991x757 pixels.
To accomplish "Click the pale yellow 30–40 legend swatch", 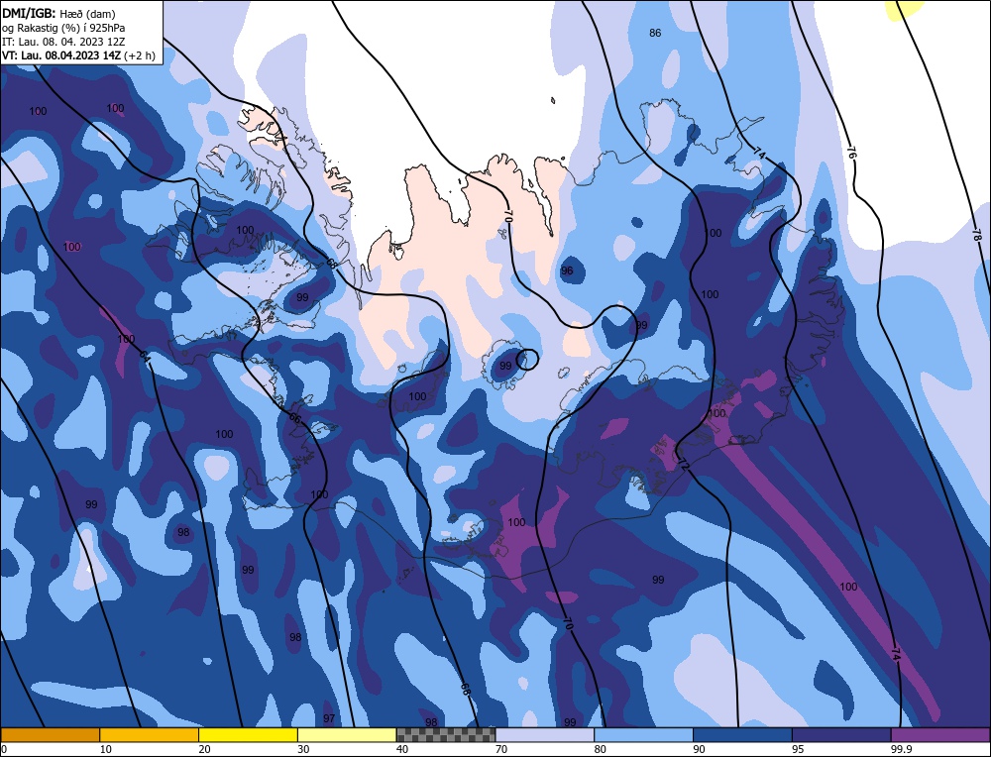I will (x=347, y=734).
